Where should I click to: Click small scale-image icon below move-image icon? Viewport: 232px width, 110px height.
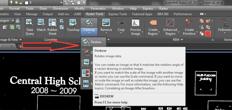(x=62, y=27)
